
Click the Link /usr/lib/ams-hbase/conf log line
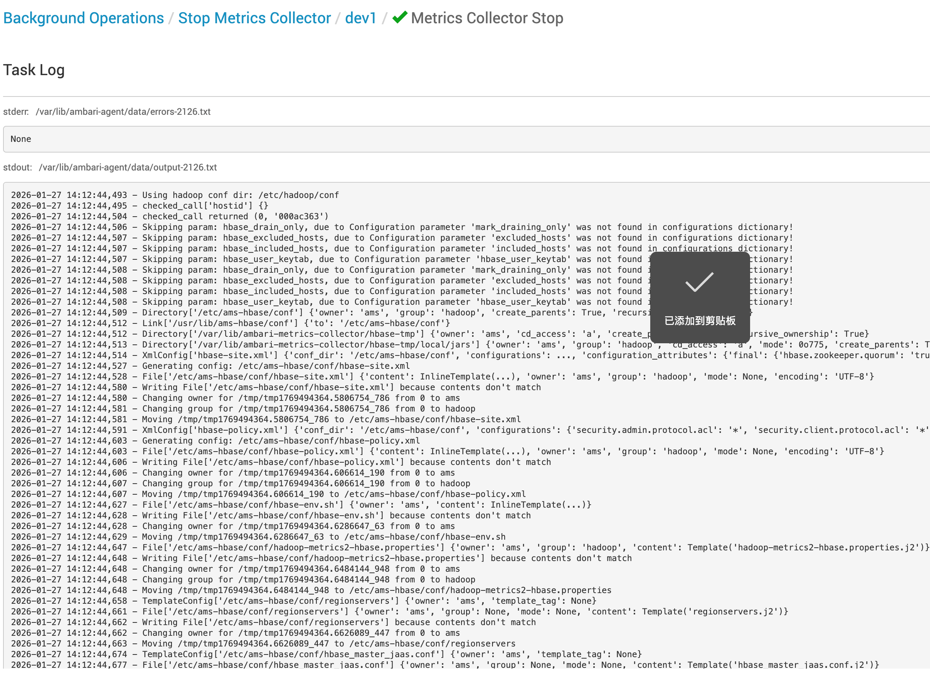pos(230,323)
